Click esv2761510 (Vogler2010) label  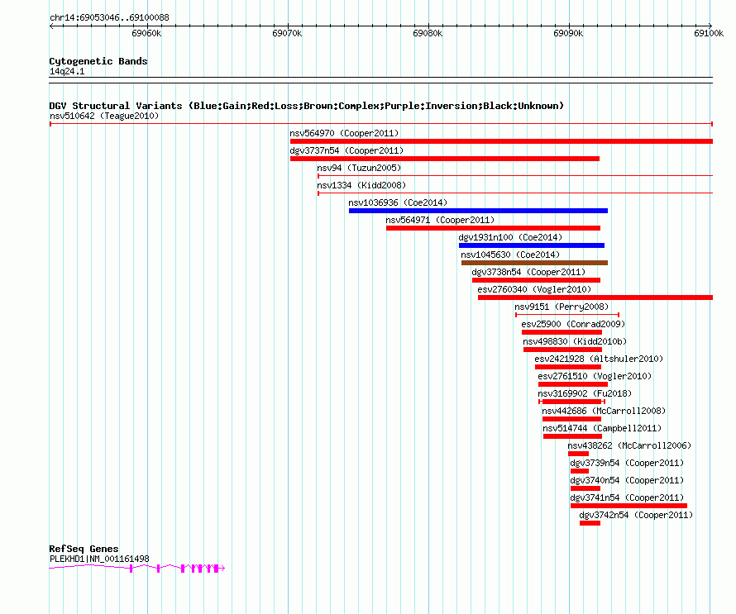coord(595,376)
